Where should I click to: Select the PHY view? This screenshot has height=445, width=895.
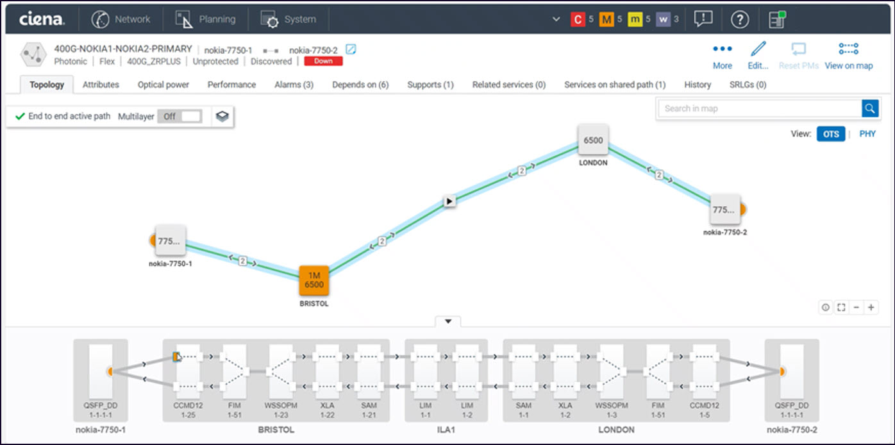pos(867,134)
